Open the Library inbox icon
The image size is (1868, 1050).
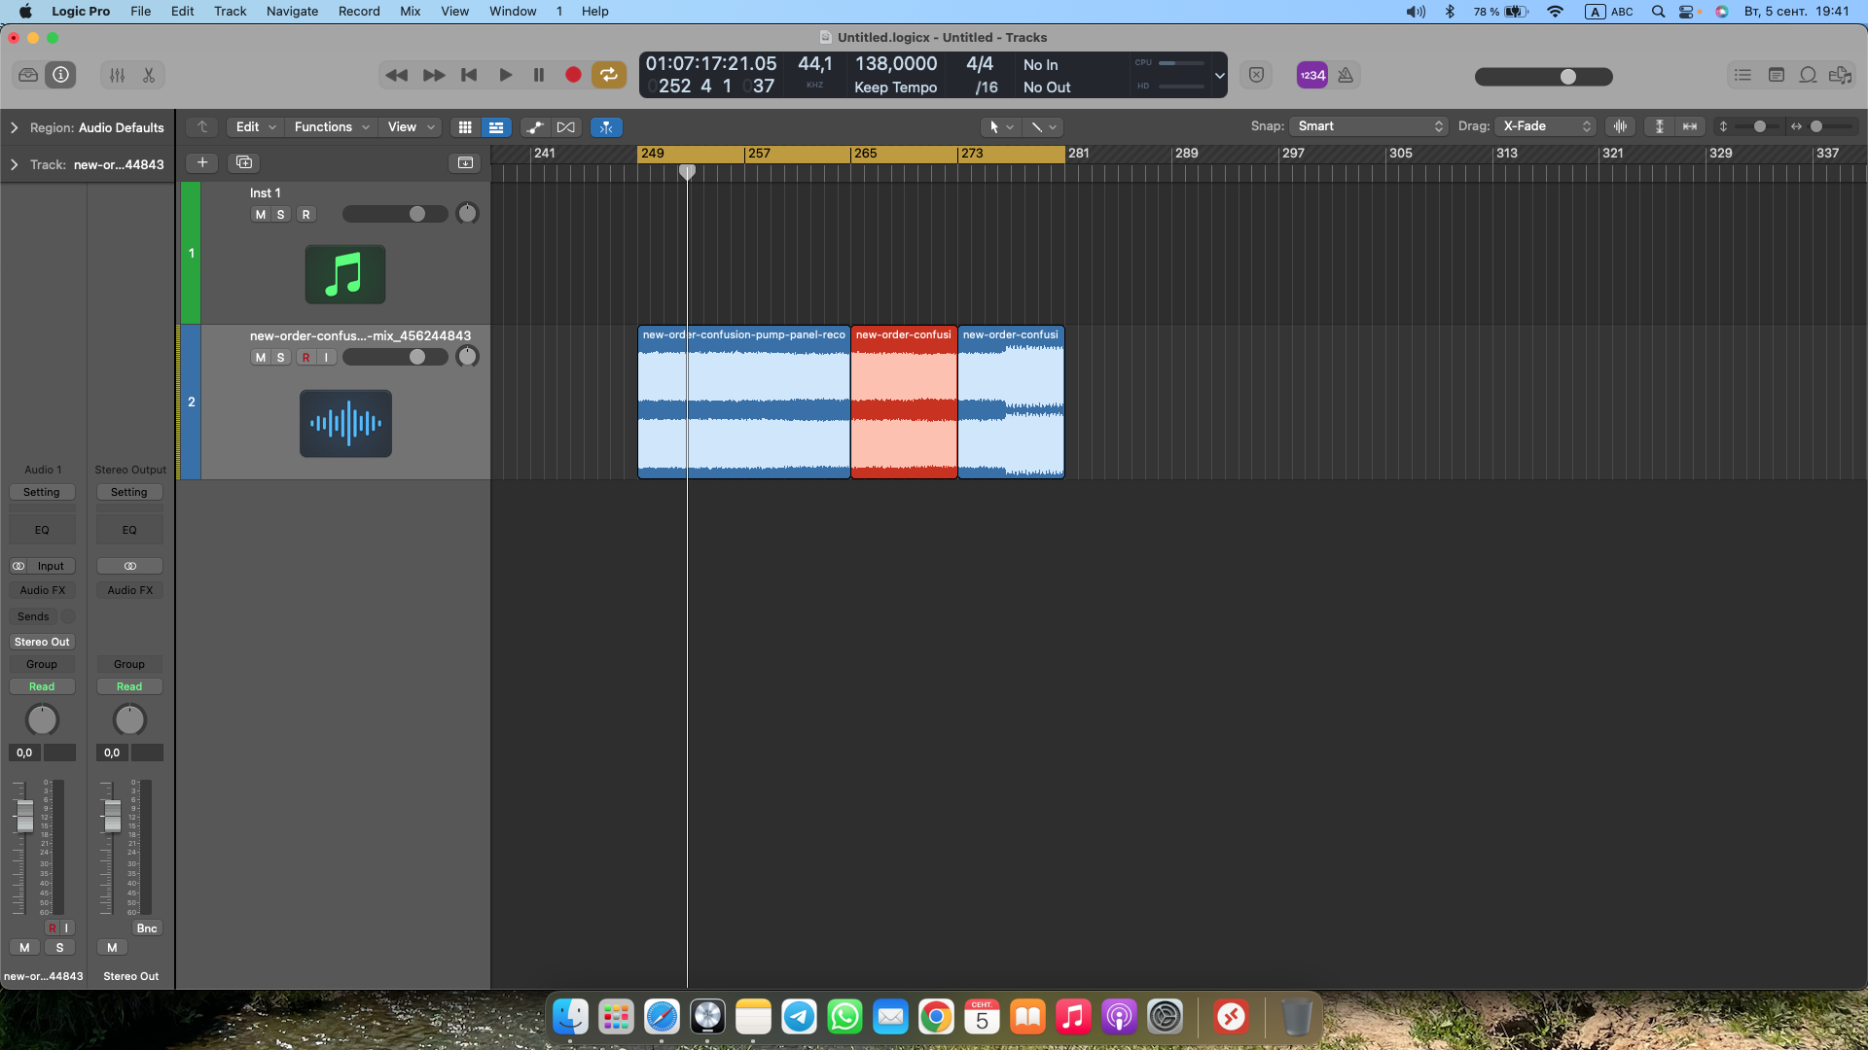pyautogui.click(x=28, y=75)
